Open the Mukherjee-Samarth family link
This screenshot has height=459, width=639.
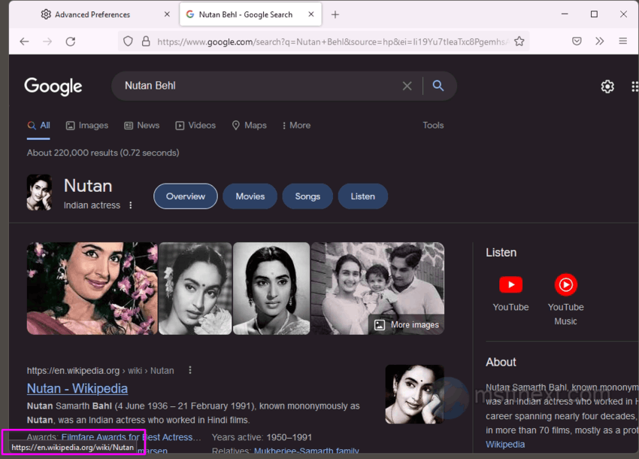(307, 451)
